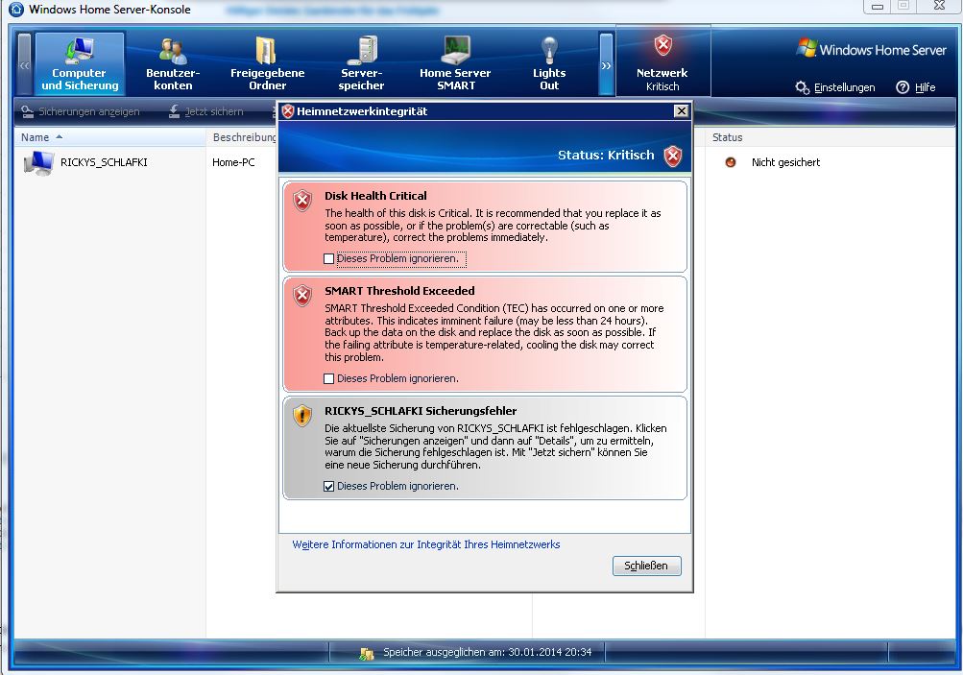Image resolution: width=963 pixels, height=675 pixels.
Task: Select the RICKYS_SCHLAFKI row name
Action: (x=104, y=162)
